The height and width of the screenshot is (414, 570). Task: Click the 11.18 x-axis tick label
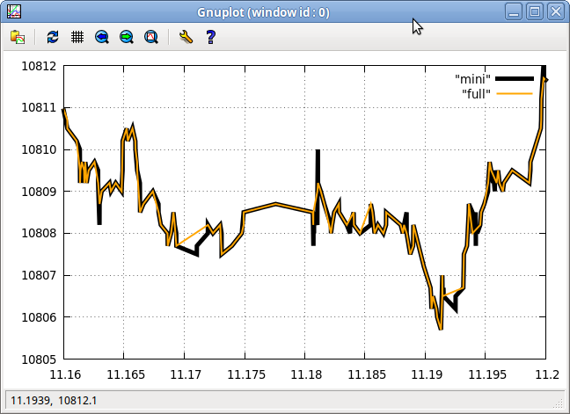pos(306,374)
